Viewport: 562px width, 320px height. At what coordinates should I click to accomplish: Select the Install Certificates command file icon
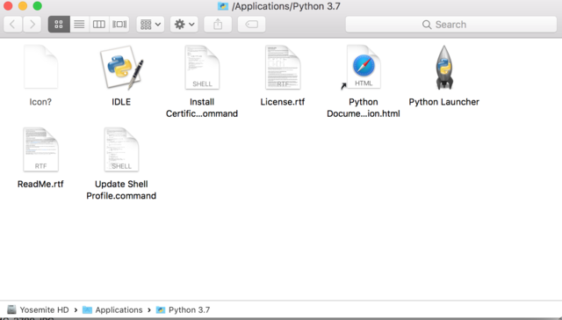[x=202, y=67]
